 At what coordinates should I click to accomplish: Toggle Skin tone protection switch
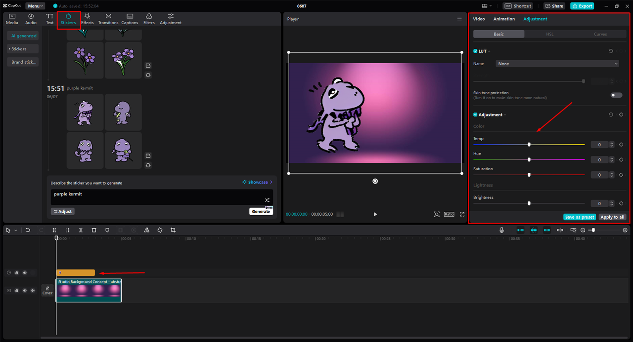(x=616, y=95)
